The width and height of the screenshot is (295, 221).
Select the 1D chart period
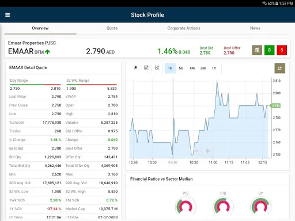pyautogui.click(x=170, y=68)
